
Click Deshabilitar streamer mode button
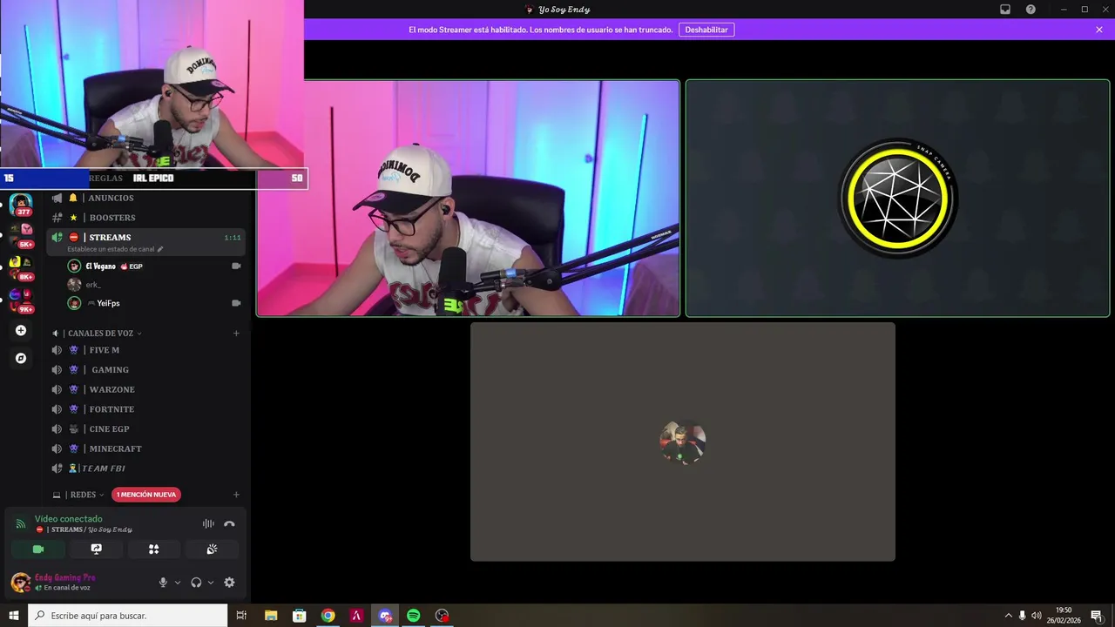pos(706,30)
